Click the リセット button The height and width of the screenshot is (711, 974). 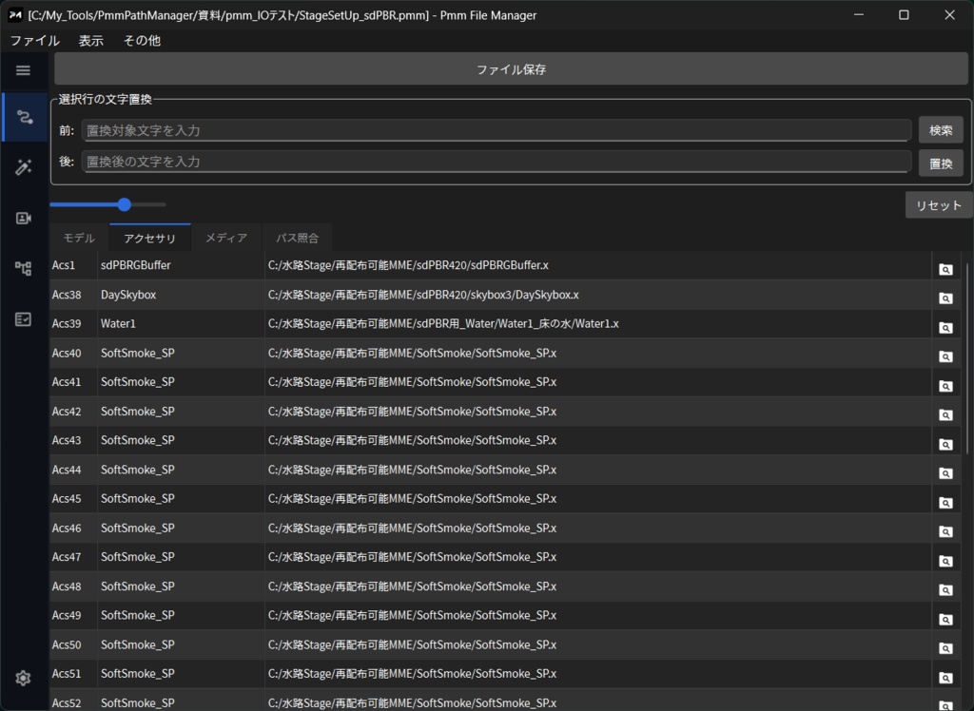point(938,204)
